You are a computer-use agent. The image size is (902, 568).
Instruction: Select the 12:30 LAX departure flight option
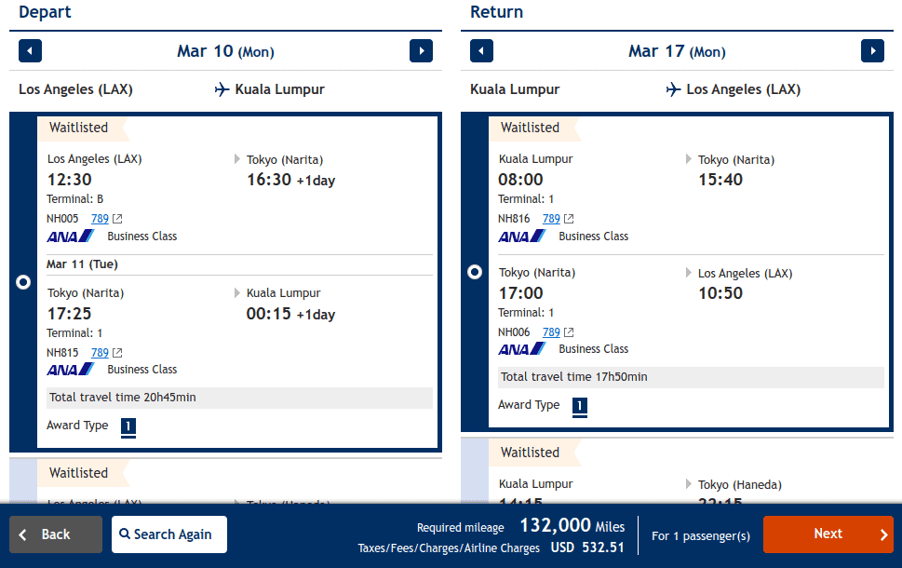click(x=23, y=282)
